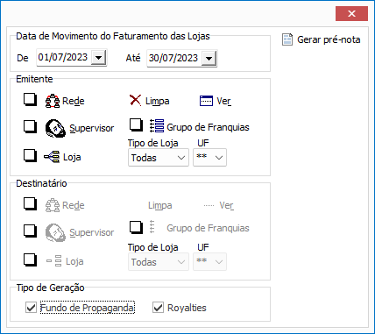Click the Limpa label in Emitente
Image resolution: width=375 pixels, height=334 pixels.
(158, 101)
